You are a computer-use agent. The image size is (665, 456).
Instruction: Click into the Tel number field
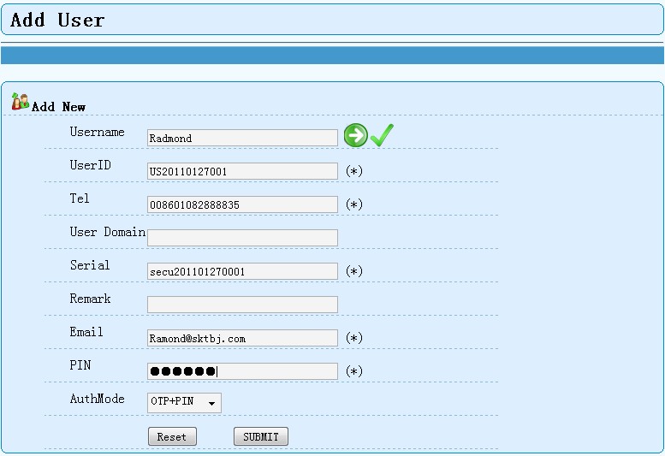(242, 204)
